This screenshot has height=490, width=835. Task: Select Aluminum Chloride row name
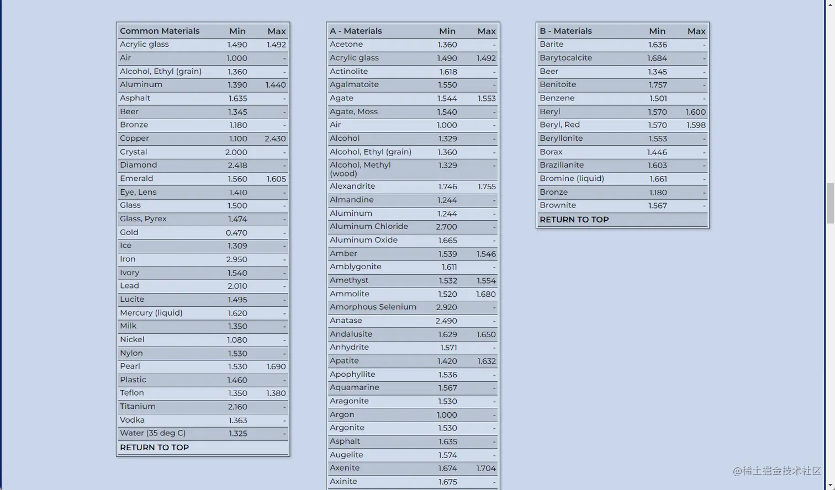tap(369, 226)
